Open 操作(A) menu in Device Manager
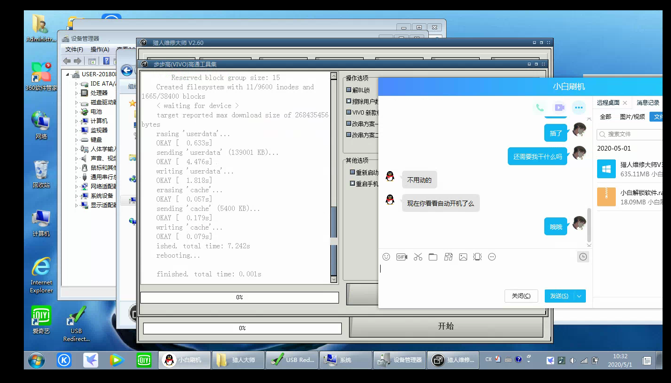The image size is (671, 383). (x=100, y=50)
